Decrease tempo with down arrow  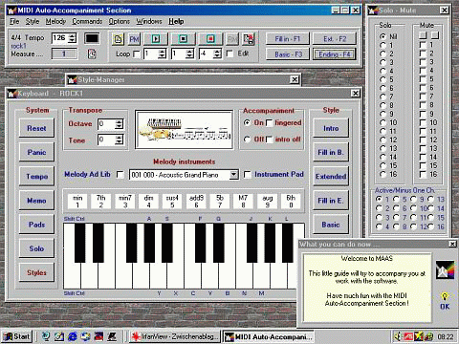pyautogui.click(x=73, y=41)
